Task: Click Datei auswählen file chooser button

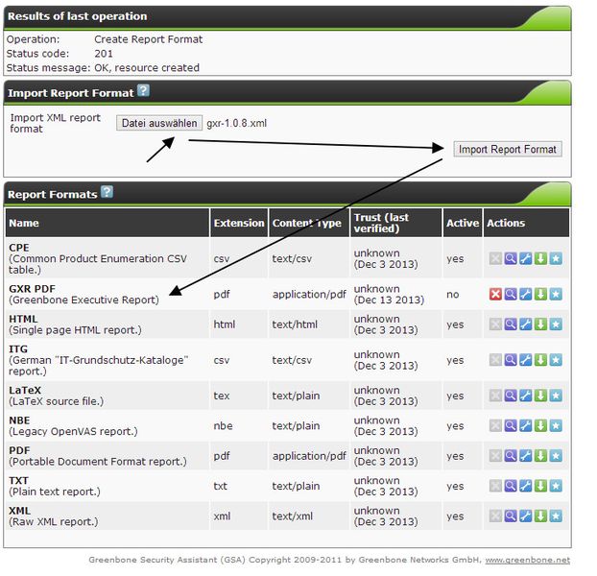Action: [x=159, y=123]
